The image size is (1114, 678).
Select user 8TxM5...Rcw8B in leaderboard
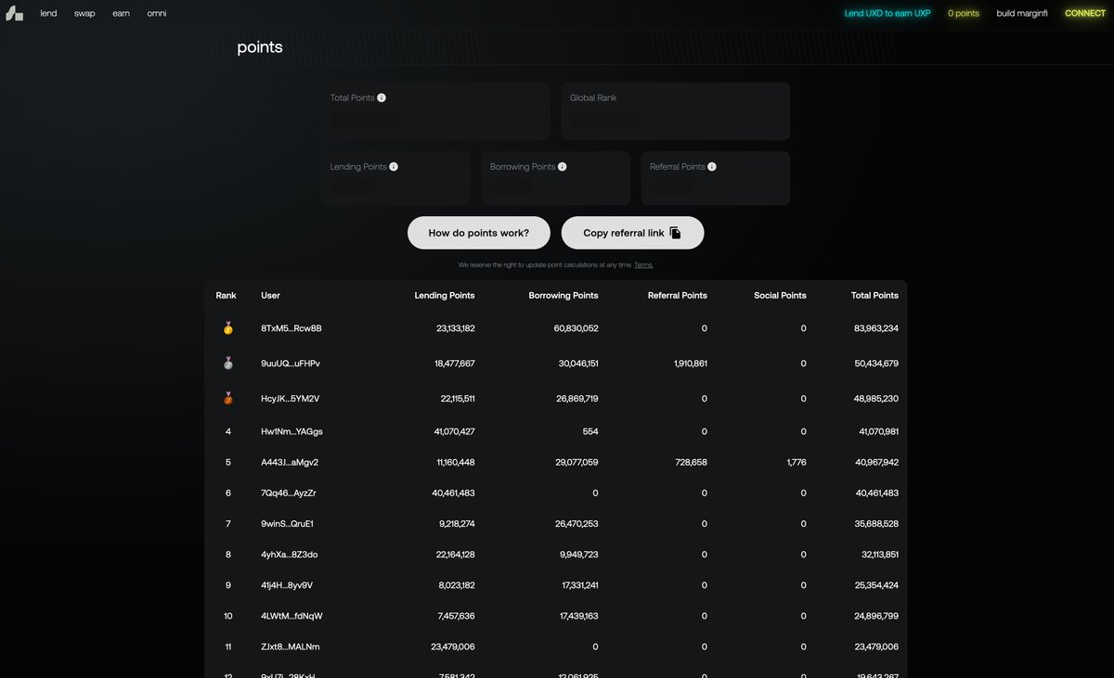point(291,328)
